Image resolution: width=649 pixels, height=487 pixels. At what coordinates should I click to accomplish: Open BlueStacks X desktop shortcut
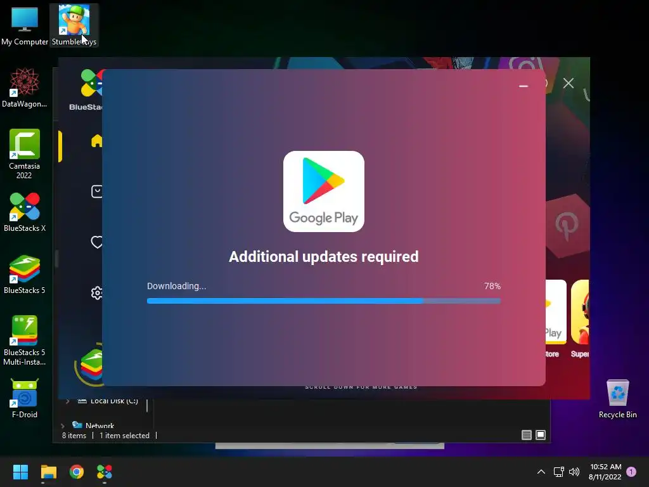25,212
